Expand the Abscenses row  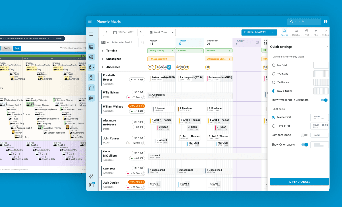click(103, 67)
